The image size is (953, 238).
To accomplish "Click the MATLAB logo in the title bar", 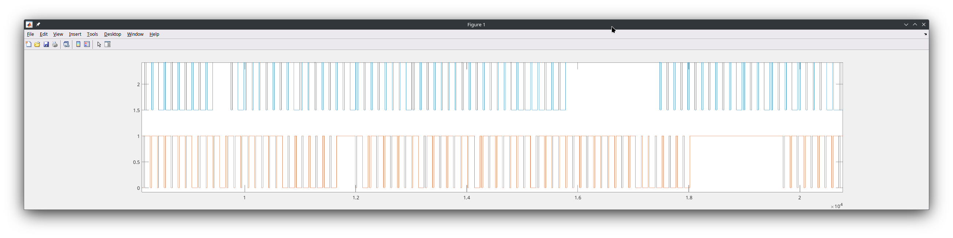I will click(x=29, y=24).
